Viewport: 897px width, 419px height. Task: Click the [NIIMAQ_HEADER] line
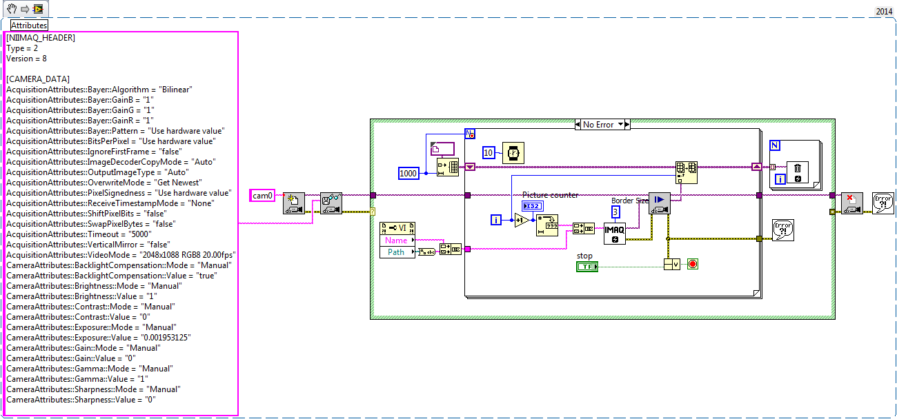pyautogui.click(x=41, y=38)
